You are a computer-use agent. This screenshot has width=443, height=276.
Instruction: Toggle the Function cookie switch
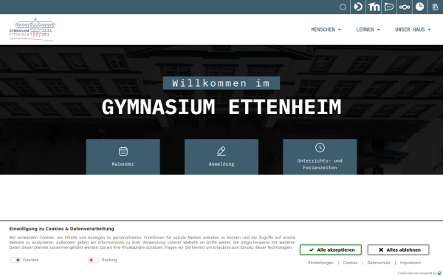pos(16,260)
